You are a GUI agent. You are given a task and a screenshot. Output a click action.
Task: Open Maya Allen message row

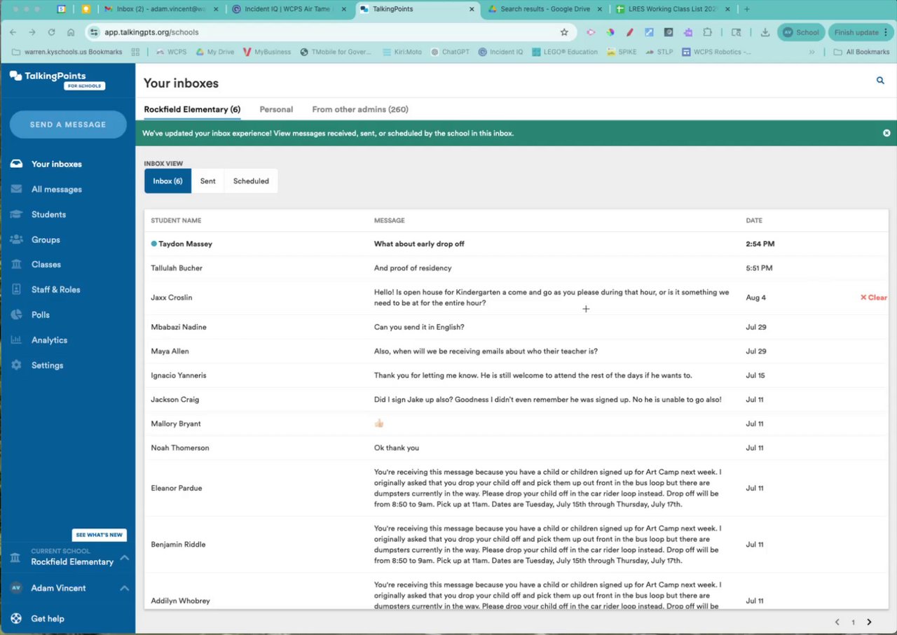click(516, 351)
